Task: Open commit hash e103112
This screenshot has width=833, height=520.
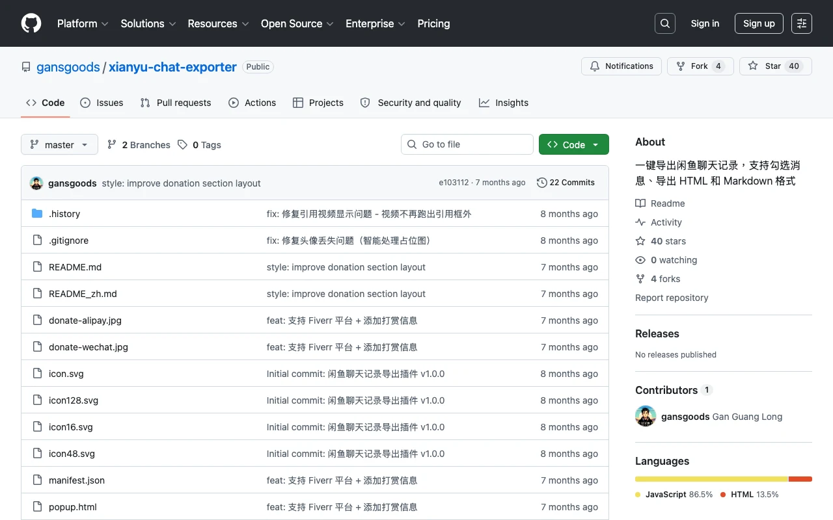Action: pos(454,183)
